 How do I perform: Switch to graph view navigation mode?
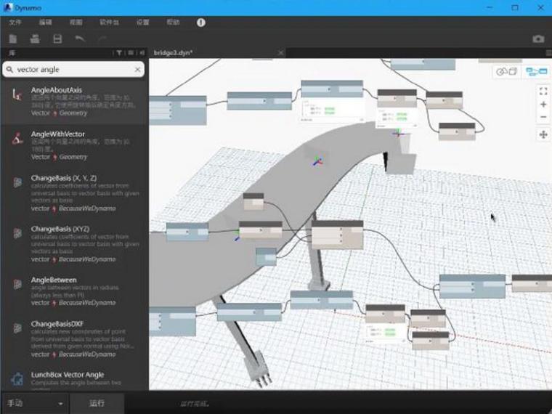[536, 71]
